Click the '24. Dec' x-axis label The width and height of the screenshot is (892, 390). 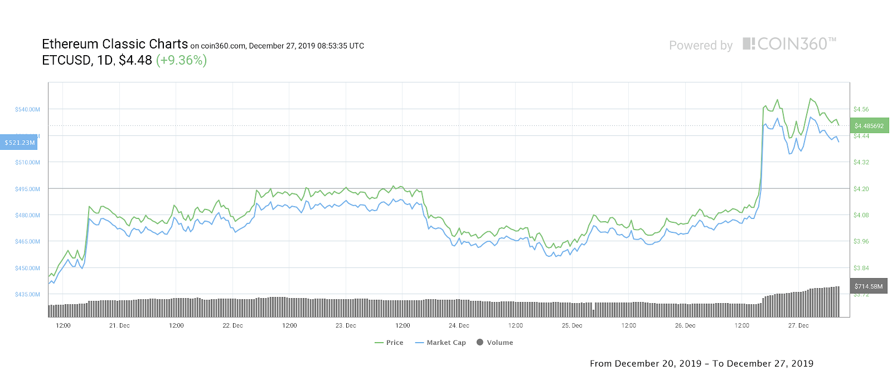pyautogui.click(x=459, y=325)
